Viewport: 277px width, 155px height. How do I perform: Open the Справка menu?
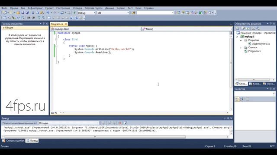pyautogui.click(x=149, y=8)
